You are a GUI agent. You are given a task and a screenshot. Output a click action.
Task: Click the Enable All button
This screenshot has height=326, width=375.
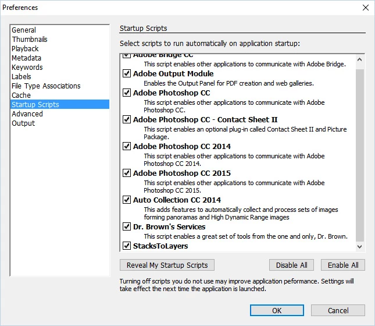coord(342,265)
